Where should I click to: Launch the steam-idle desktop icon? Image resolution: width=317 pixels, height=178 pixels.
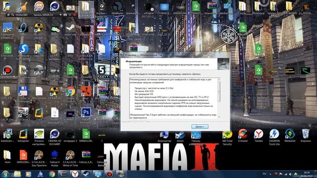point(70,29)
